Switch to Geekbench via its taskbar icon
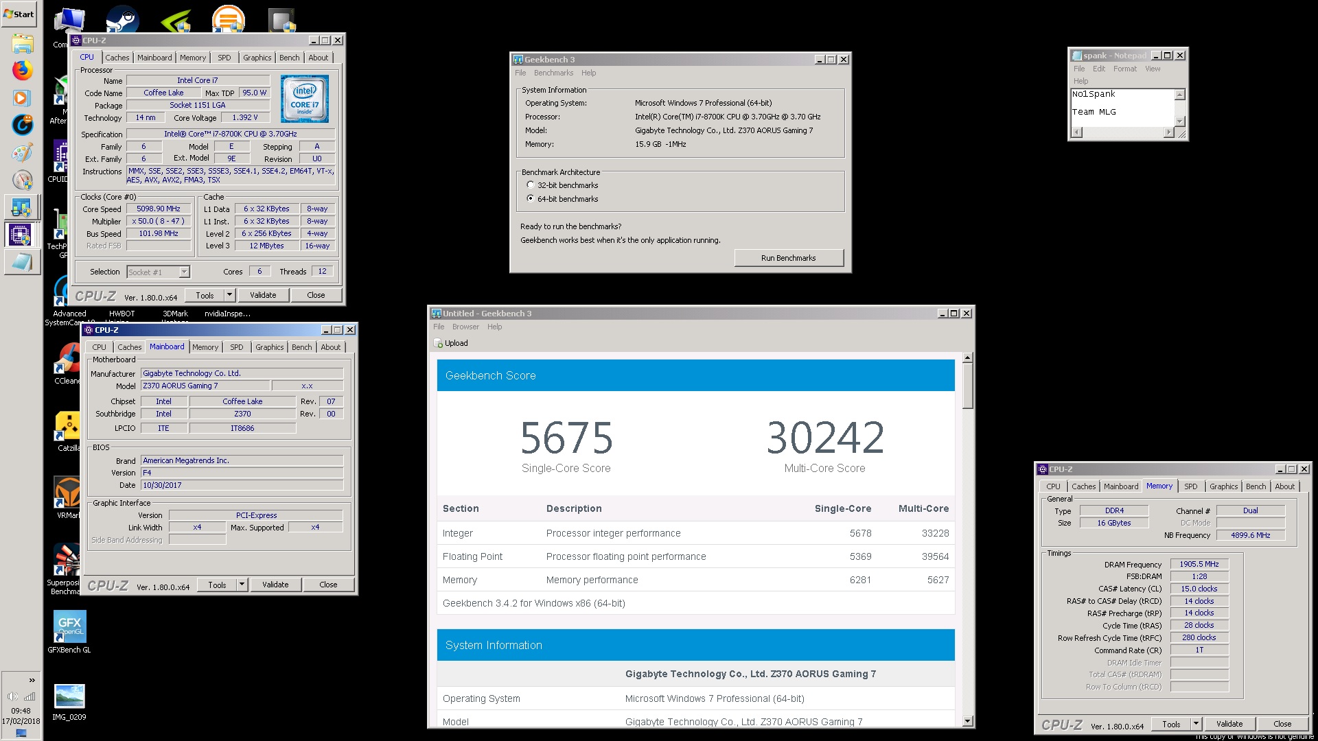Screen dimensions: 1318x741 22,207
